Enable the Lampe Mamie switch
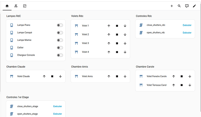 click(x=60, y=40)
